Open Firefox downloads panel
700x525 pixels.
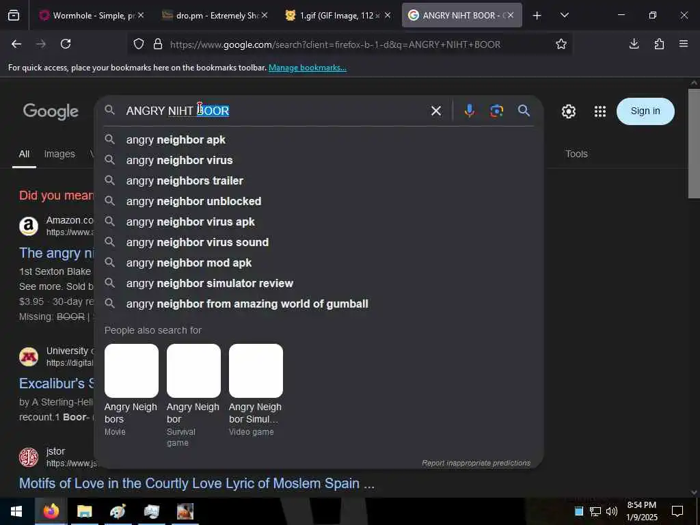(x=634, y=44)
